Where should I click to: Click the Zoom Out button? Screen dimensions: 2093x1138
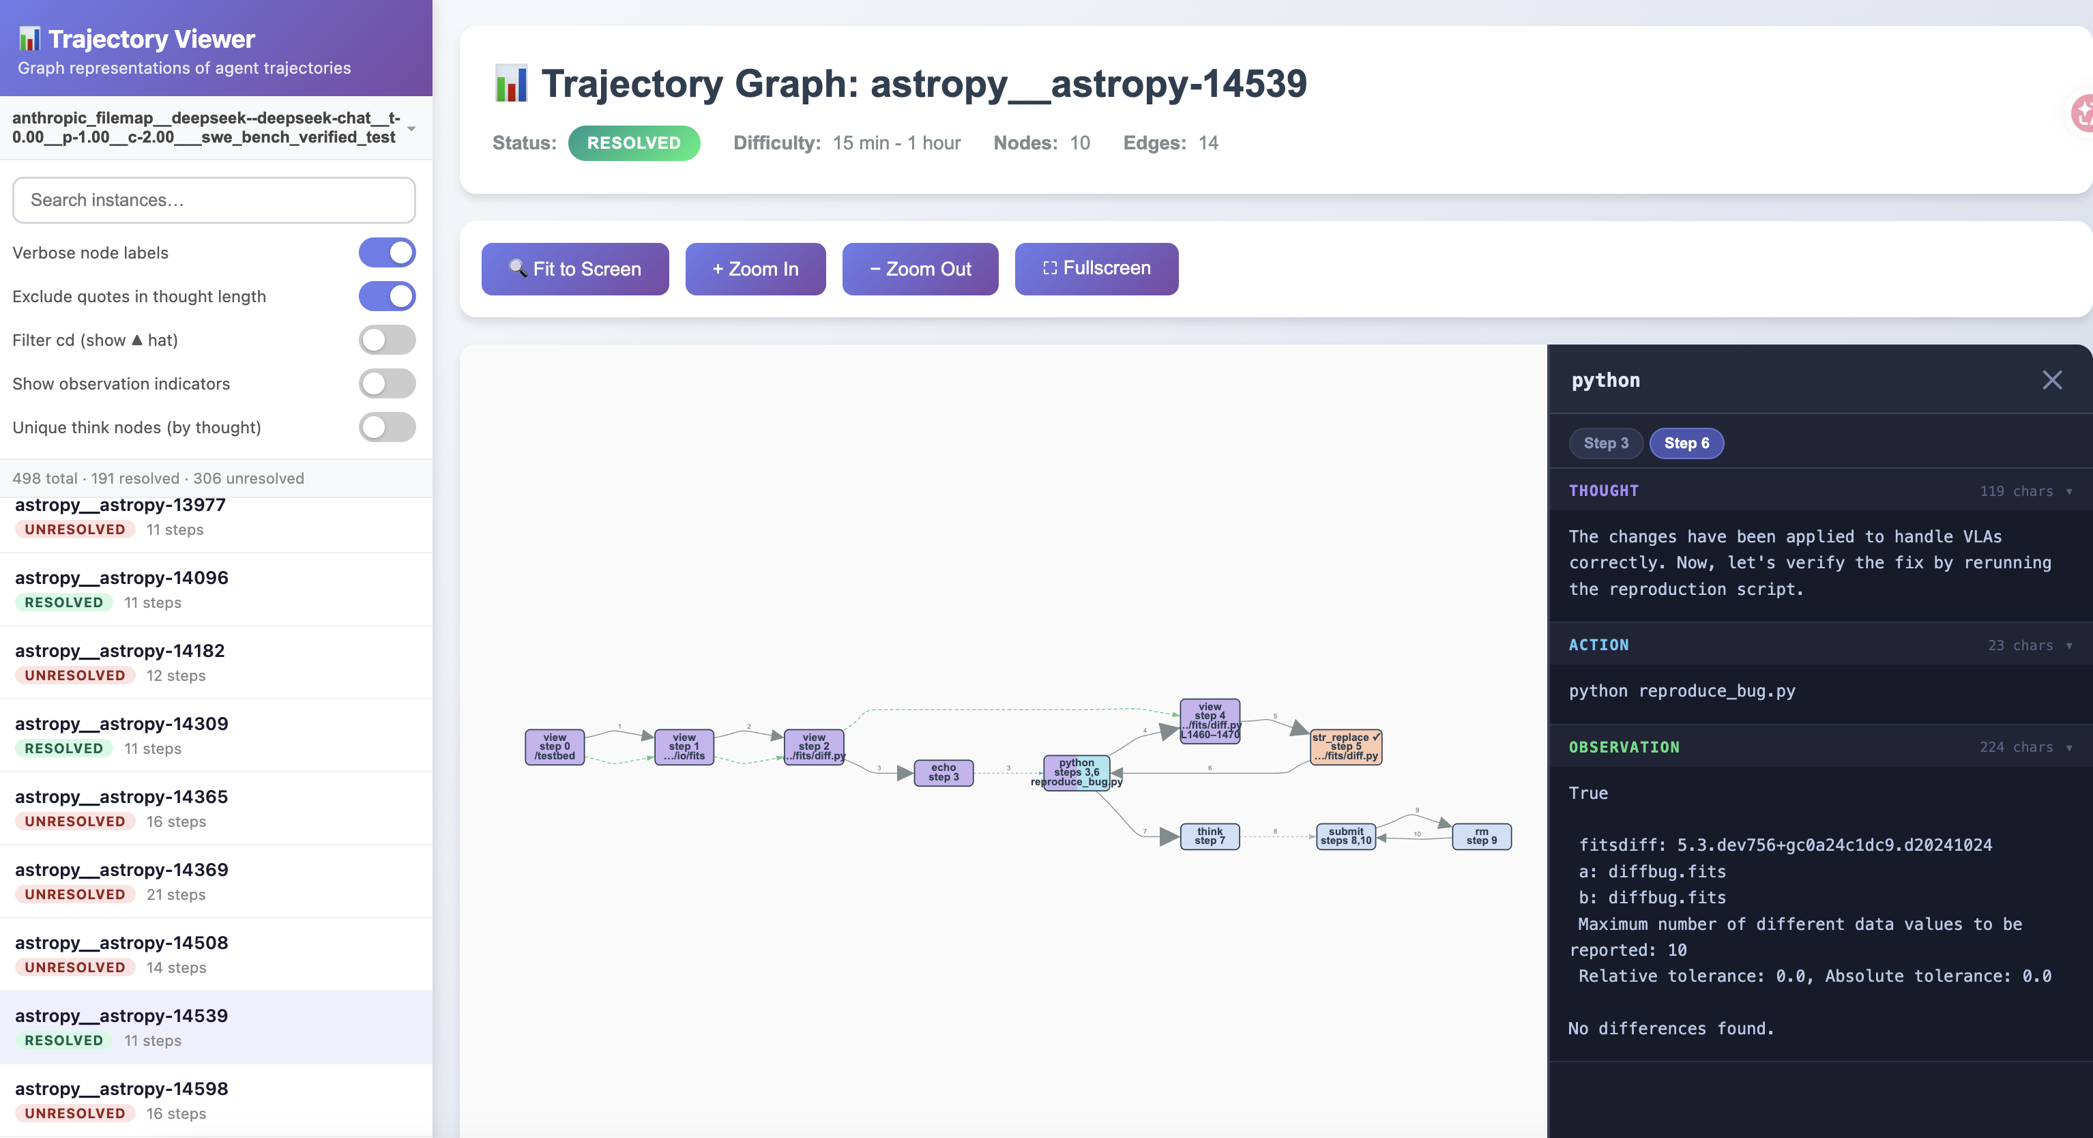point(920,269)
